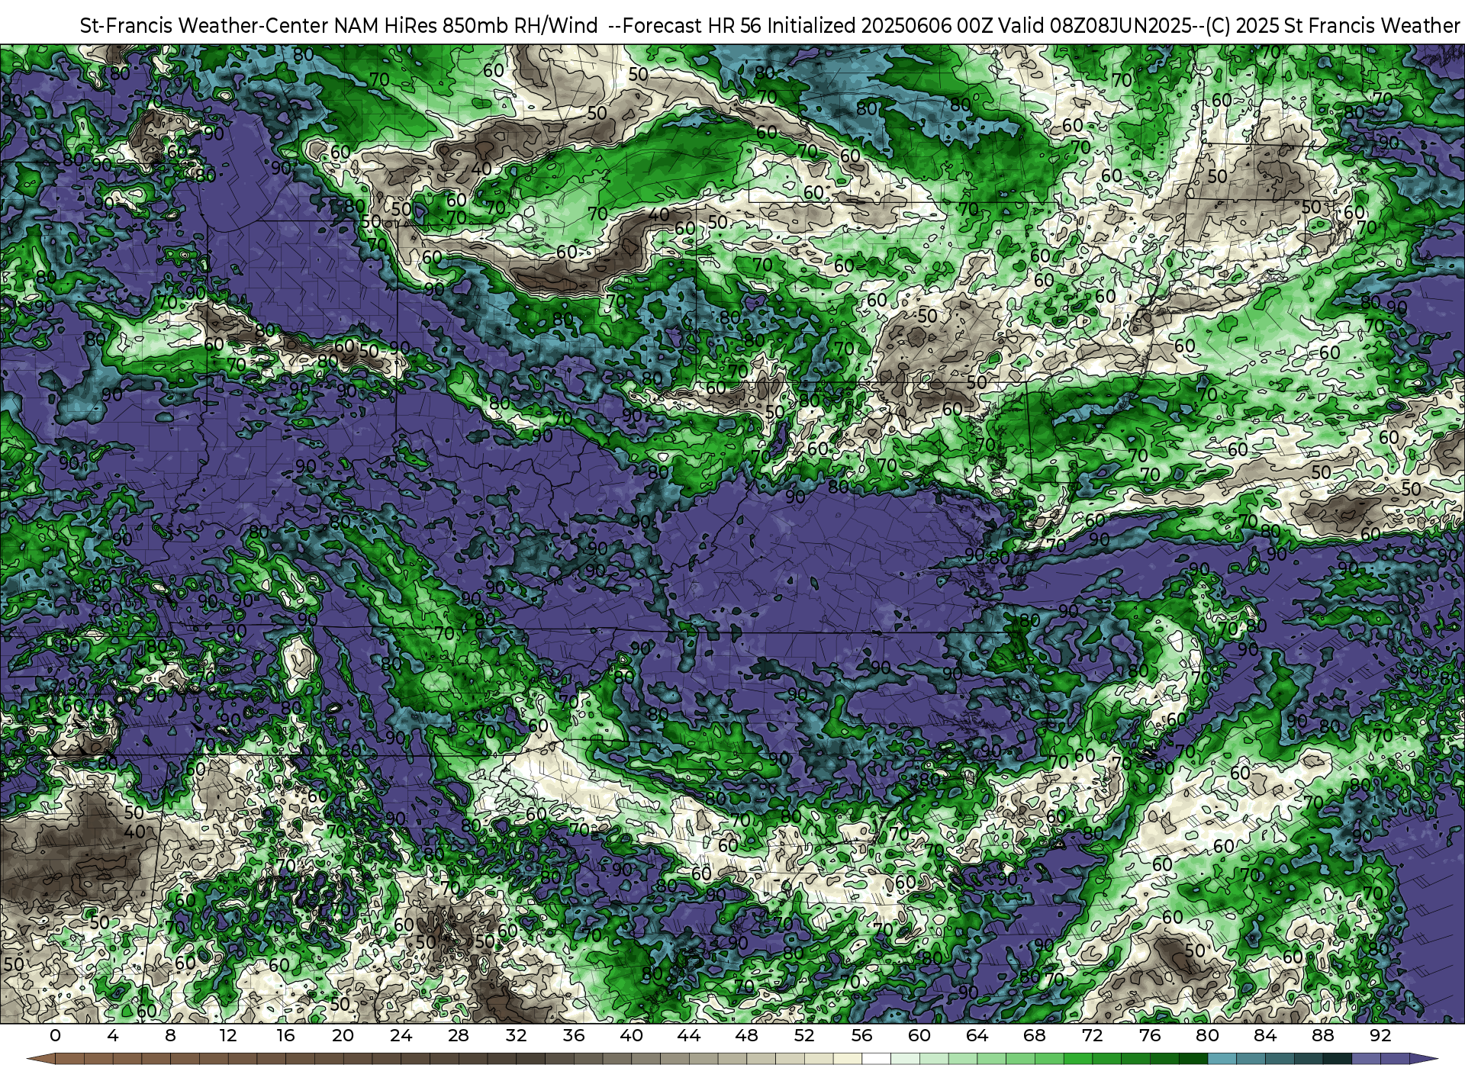Viewport: 1465px width, 1068px height.
Task: Click the colorbar label '84'
Action: [1265, 1035]
